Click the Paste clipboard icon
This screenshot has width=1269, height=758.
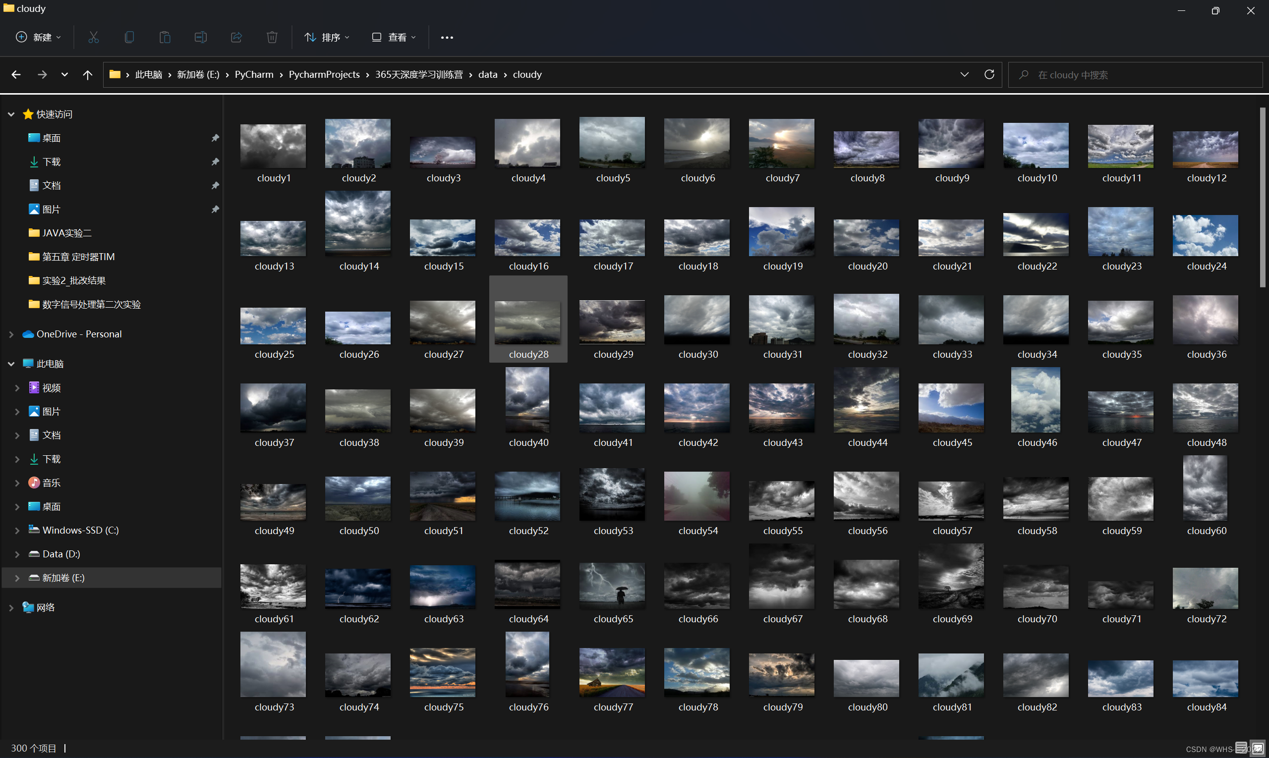pyautogui.click(x=165, y=37)
